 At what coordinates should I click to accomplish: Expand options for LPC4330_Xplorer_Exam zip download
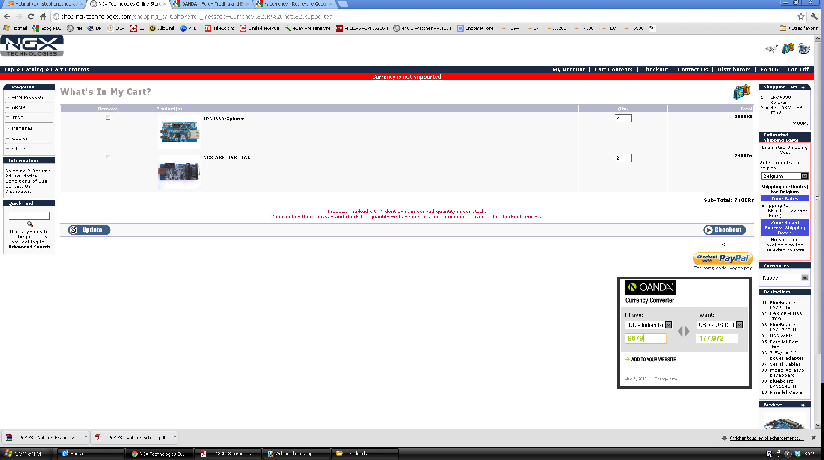coord(86,437)
